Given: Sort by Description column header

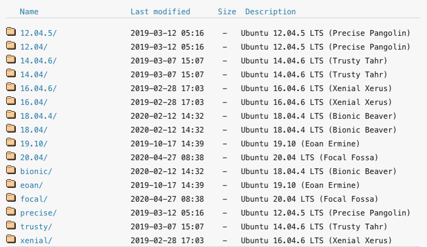Looking at the screenshot, I should click(270, 11).
